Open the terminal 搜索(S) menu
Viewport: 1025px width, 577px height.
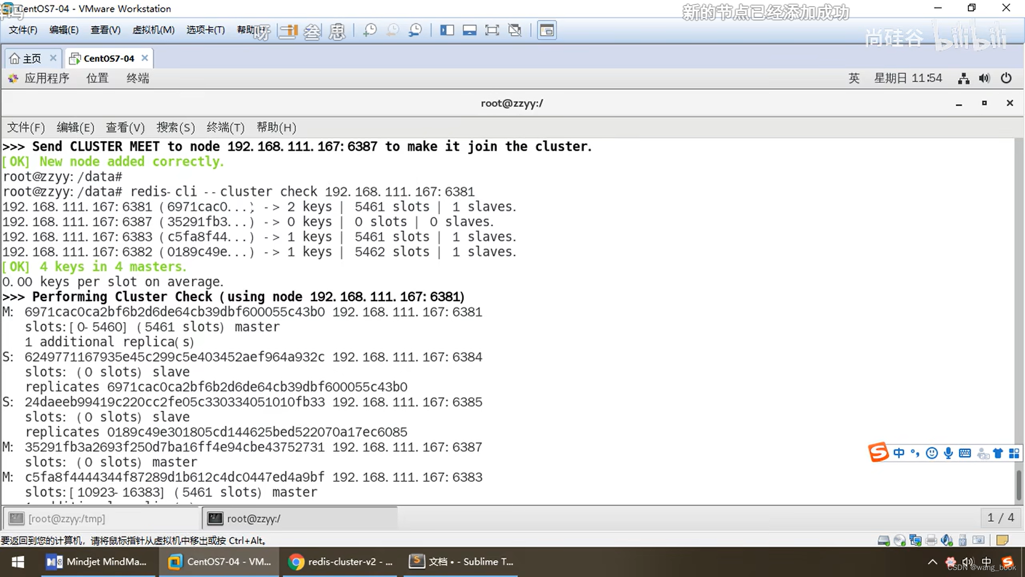(175, 128)
